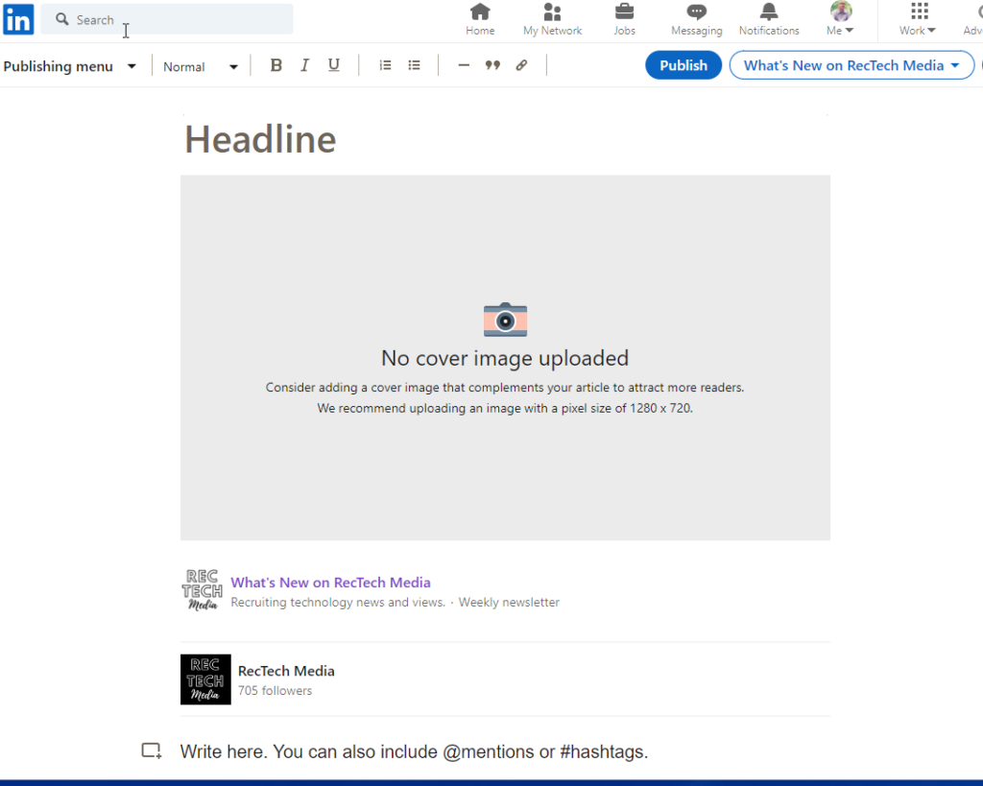Open the What's New on RecTech Media newsletter link
Image resolution: width=983 pixels, height=786 pixels.
[330, 583]
